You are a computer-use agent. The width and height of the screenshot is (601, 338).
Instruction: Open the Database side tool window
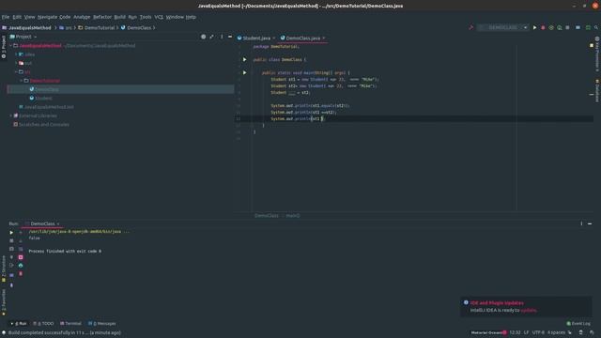pyautogui.click(x=597, y=91)
